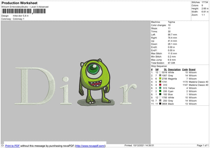The height and width of the screenshot is (148, 210).
Task: Click the barcode in the header
Action: click(x=24, y=11)
